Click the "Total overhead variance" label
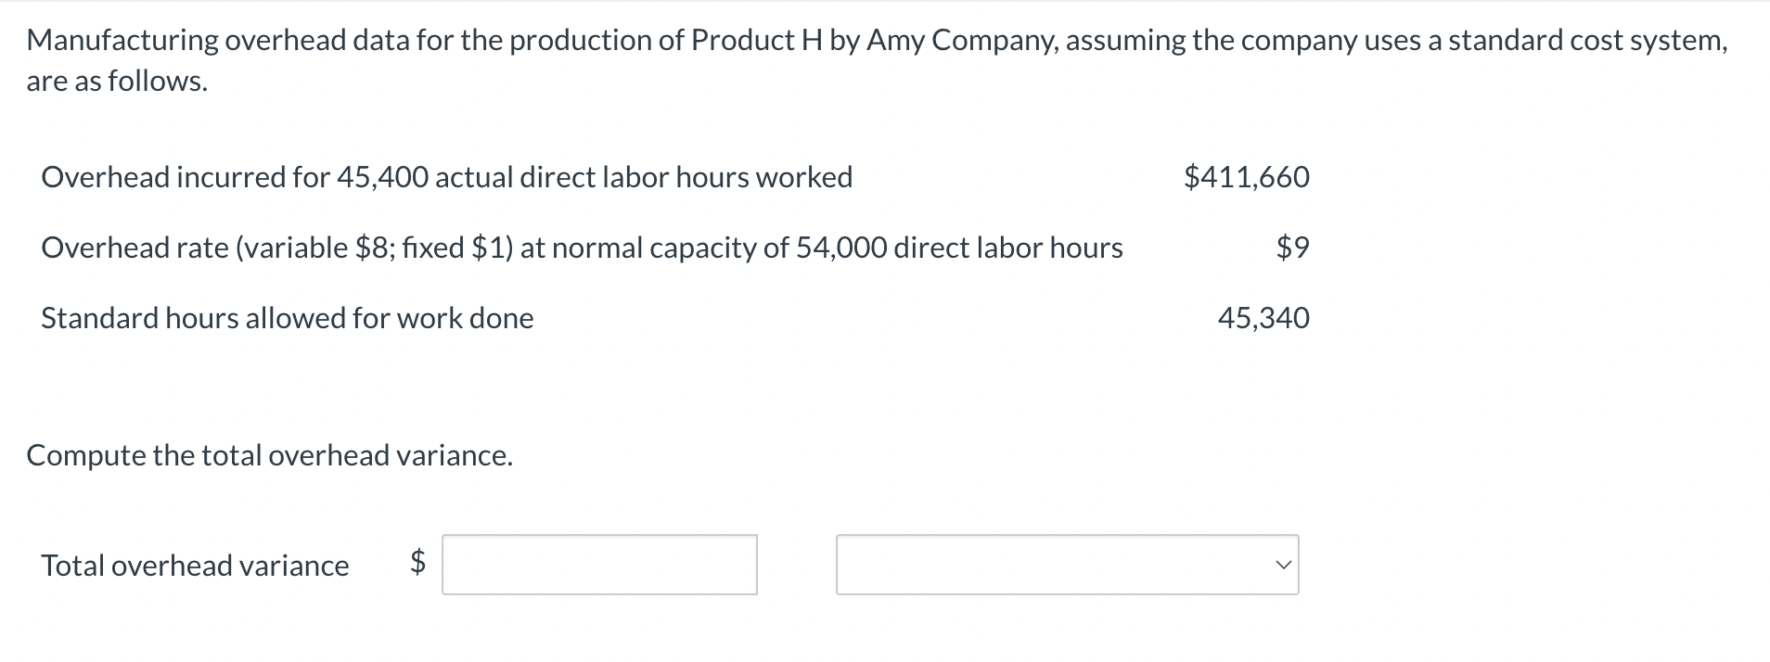The height and width of the screenshot is (662, 1770). 195,566
